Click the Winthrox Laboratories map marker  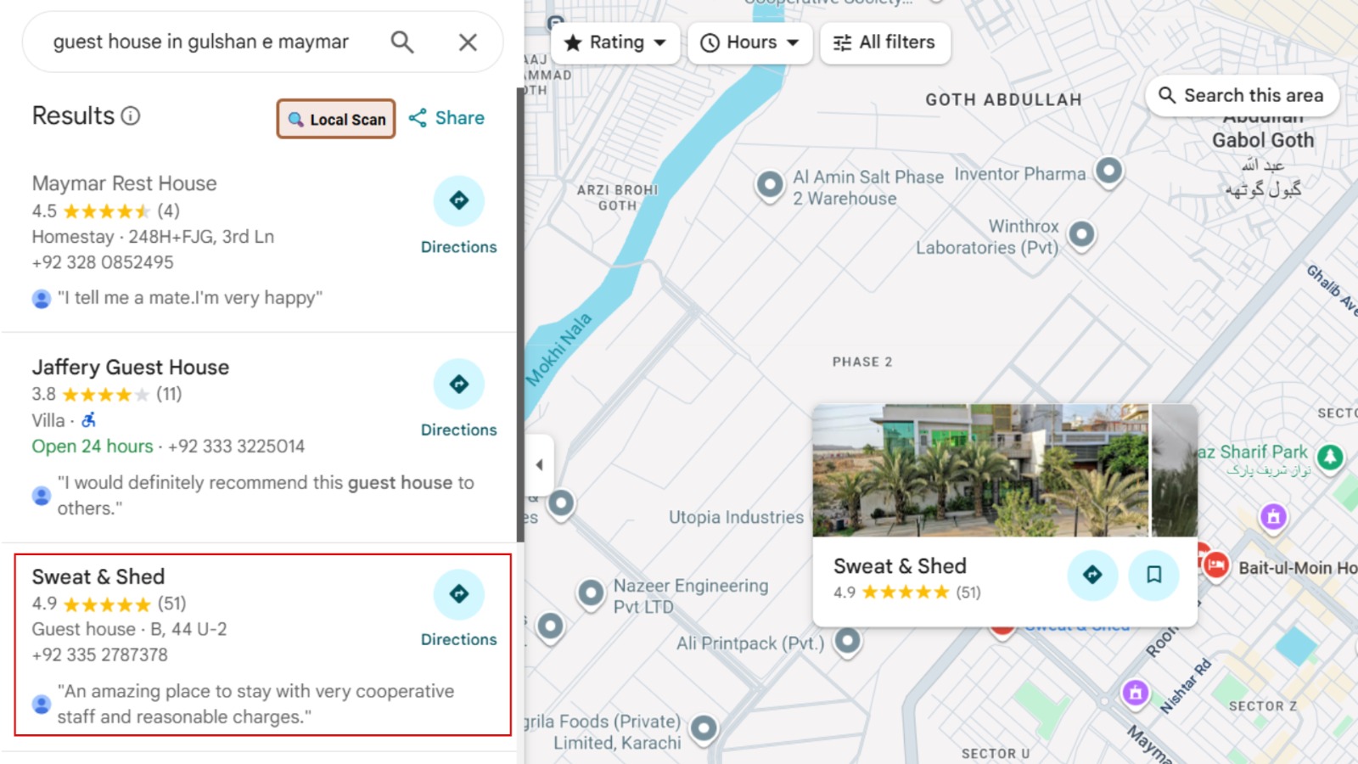[1081, 234]
